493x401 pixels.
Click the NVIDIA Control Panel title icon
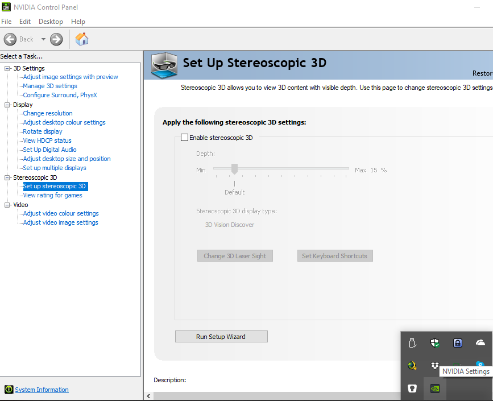click(x=6, y=7)
